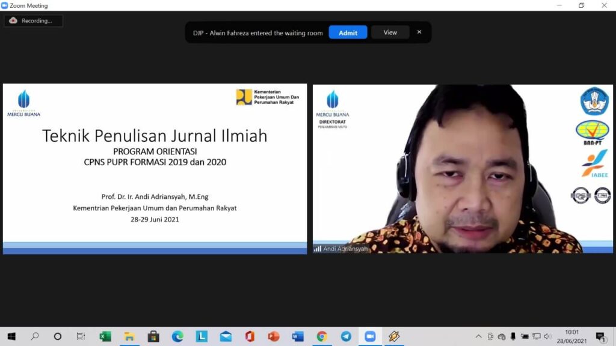Open the Action Center notifications icon
The width and height of the screenshot is (616, 346).
pyautogui.click(x=600, y=336)
